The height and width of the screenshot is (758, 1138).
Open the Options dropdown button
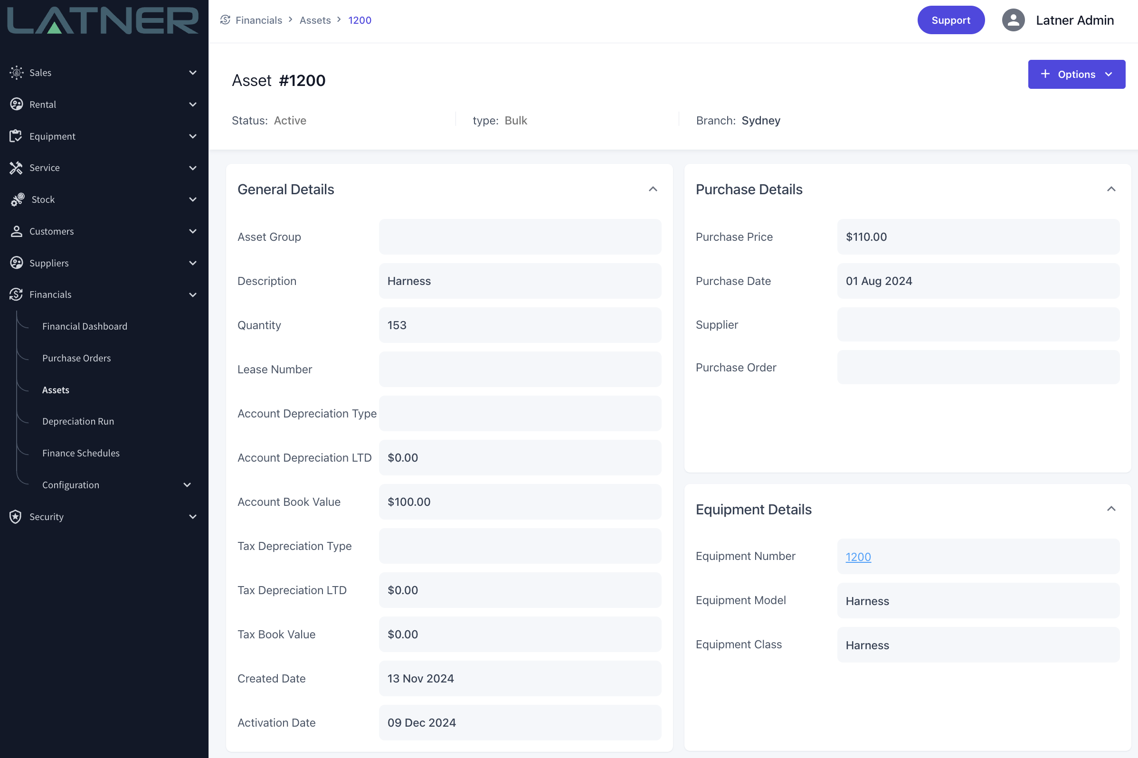click(x=1076, y=74)
